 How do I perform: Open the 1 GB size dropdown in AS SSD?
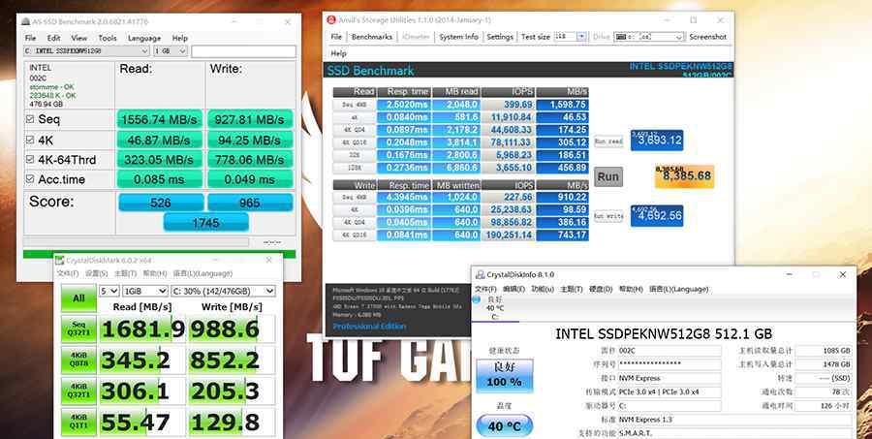tap(171, 51)
